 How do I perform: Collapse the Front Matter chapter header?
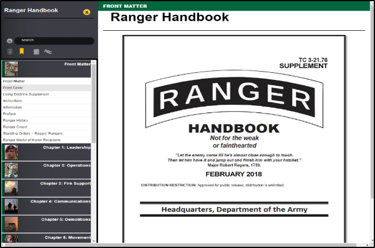click(47, 69)
